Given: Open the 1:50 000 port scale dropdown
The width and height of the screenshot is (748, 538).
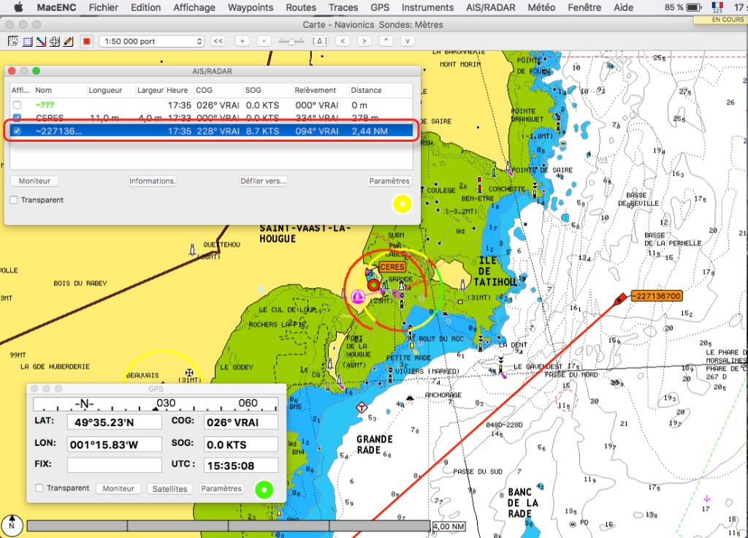Looking at the screenshot, I should (151, 41).
